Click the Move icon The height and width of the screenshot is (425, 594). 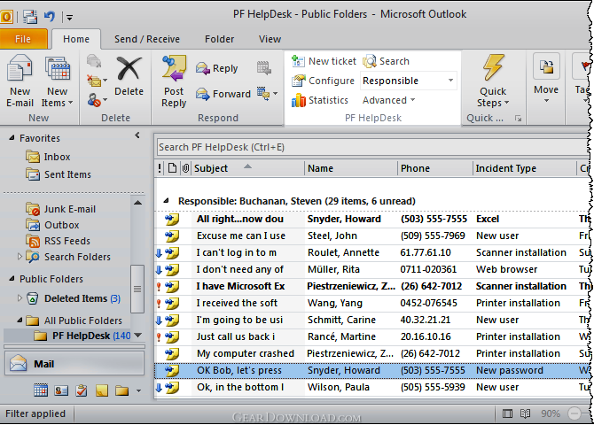coord(546,66)
